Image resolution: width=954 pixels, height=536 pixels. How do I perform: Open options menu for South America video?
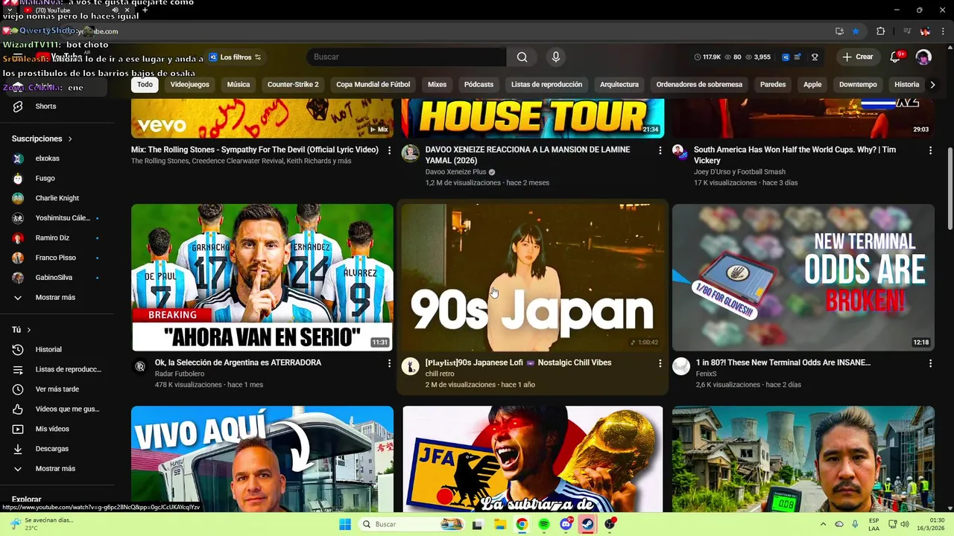pos(930,150)
